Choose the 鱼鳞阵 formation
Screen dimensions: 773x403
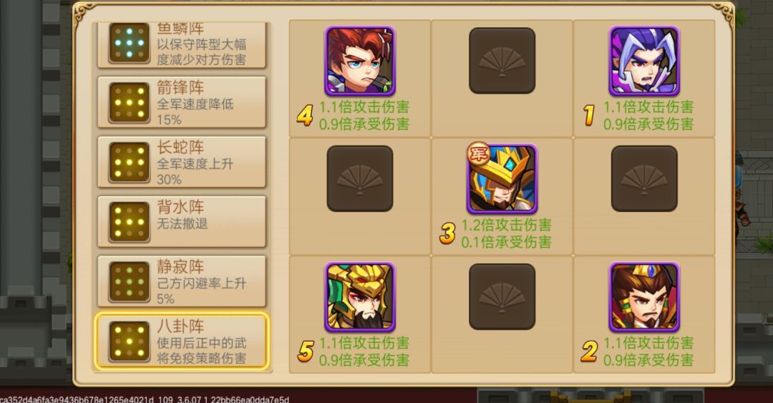pyautogui.click(x=182, y=45)
